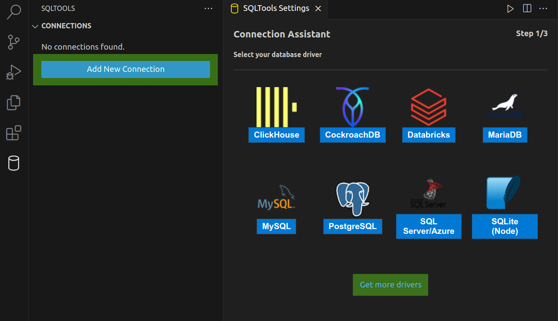Choose the ClickHouse driver button
The image size is (558, 321).
point(277,135)
